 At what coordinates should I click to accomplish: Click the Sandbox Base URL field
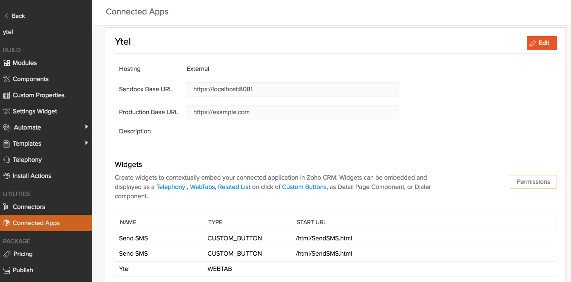[x=293, y=89]
